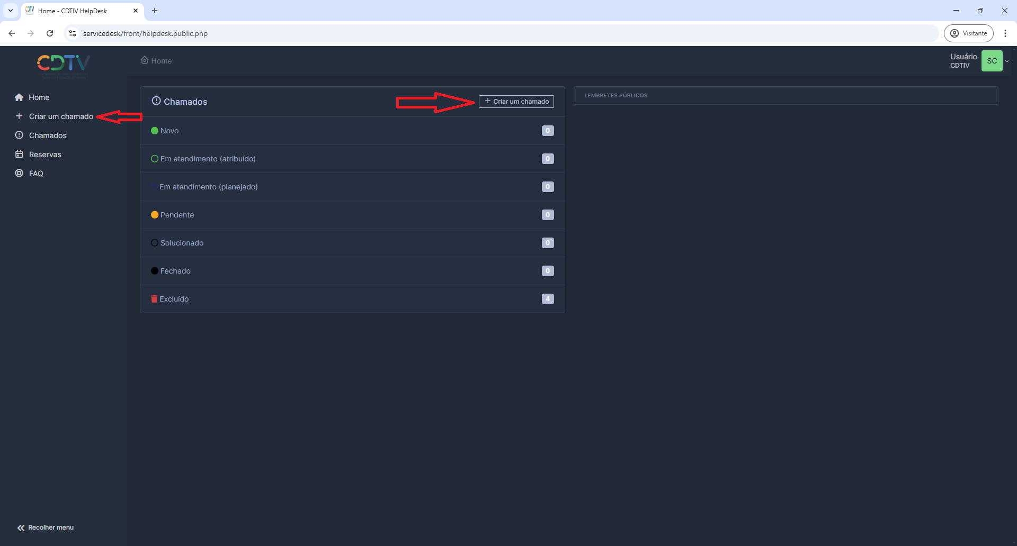
Task: Click the browser reload icon
Action: coord(50,33)
